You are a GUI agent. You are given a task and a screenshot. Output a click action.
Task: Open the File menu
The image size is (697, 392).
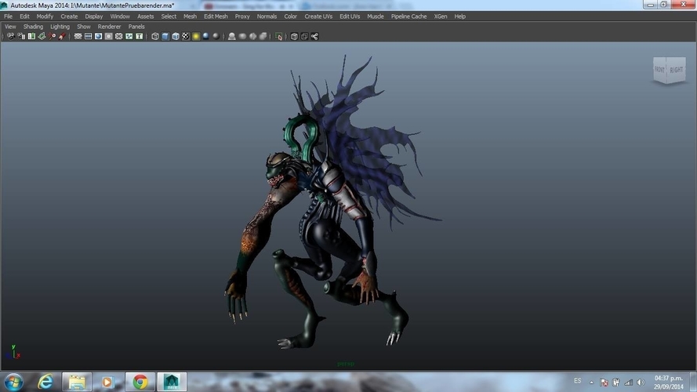tap(8, 16)
